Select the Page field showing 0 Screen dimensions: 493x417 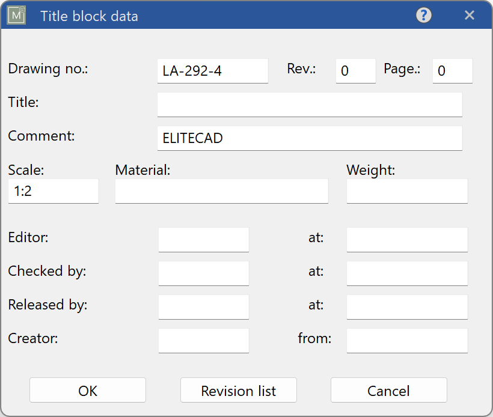(x=452, y=71)
